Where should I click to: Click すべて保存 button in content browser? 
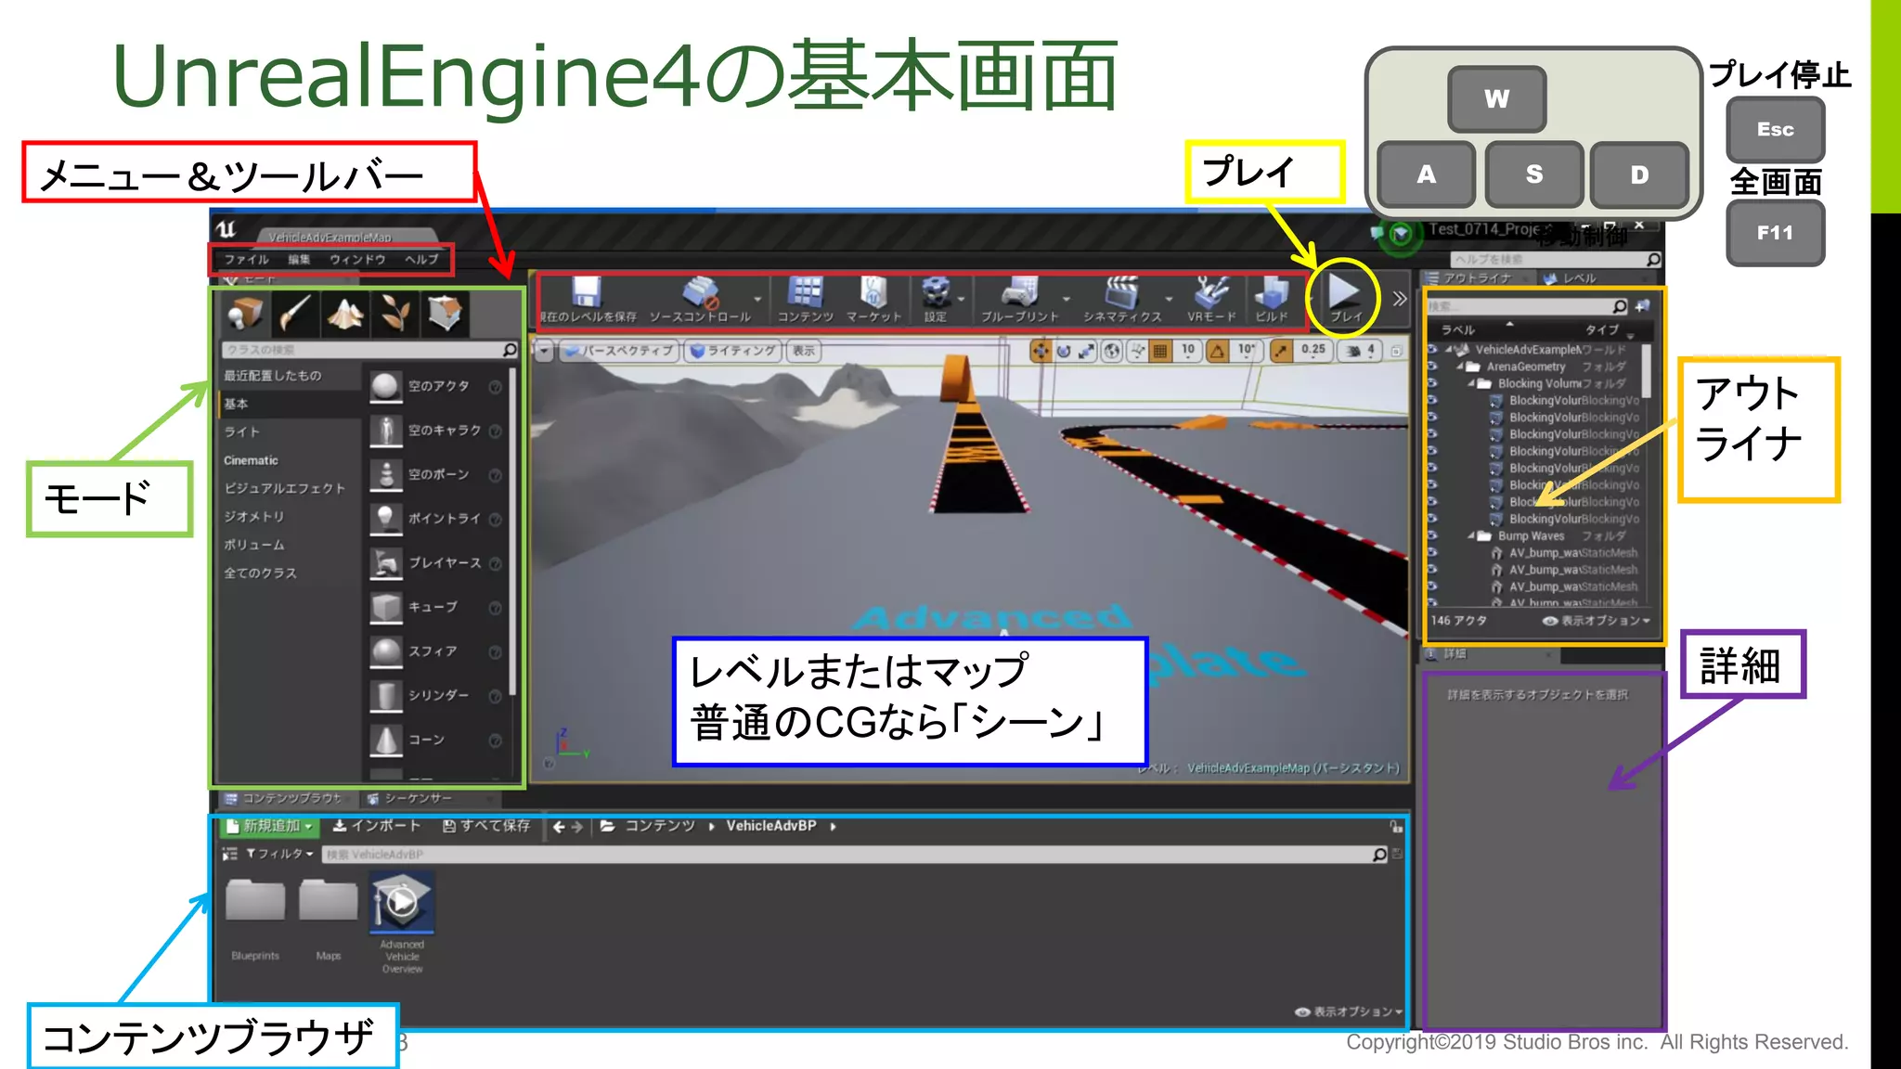click(x=486, y=826)
